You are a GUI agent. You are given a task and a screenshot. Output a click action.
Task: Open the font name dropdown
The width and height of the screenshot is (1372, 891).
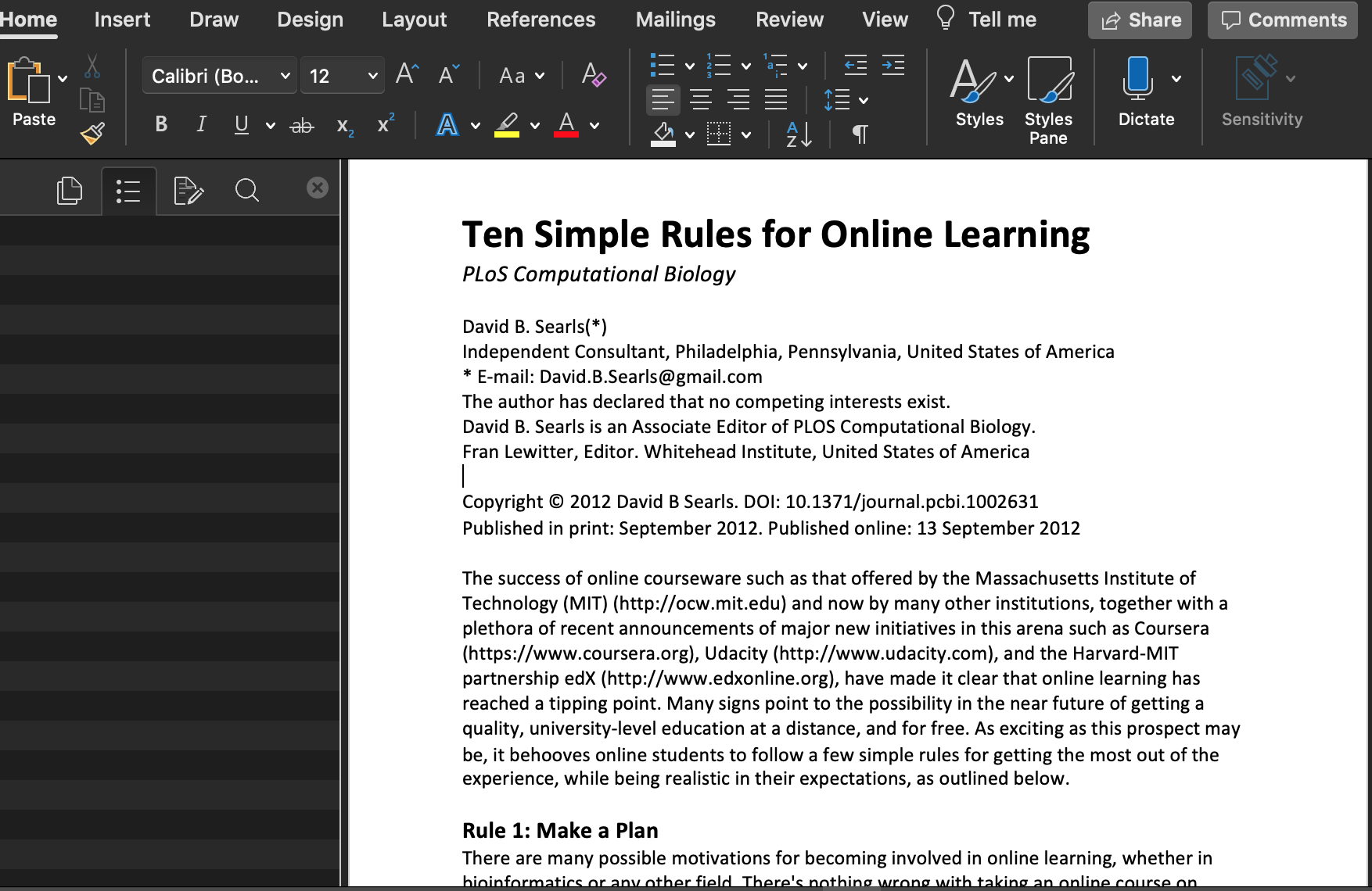coord(286,76)
